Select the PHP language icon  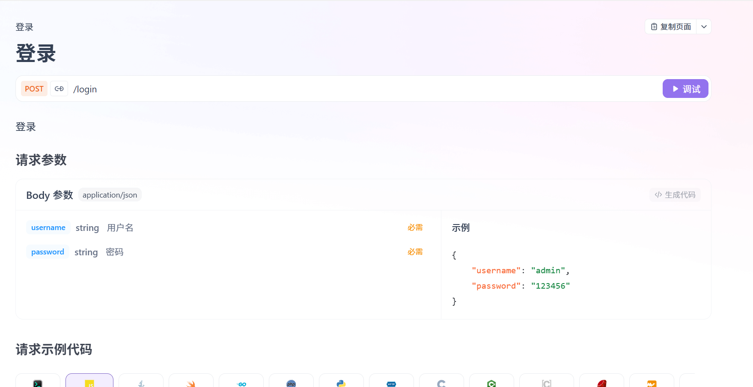[x=291, y=383]
